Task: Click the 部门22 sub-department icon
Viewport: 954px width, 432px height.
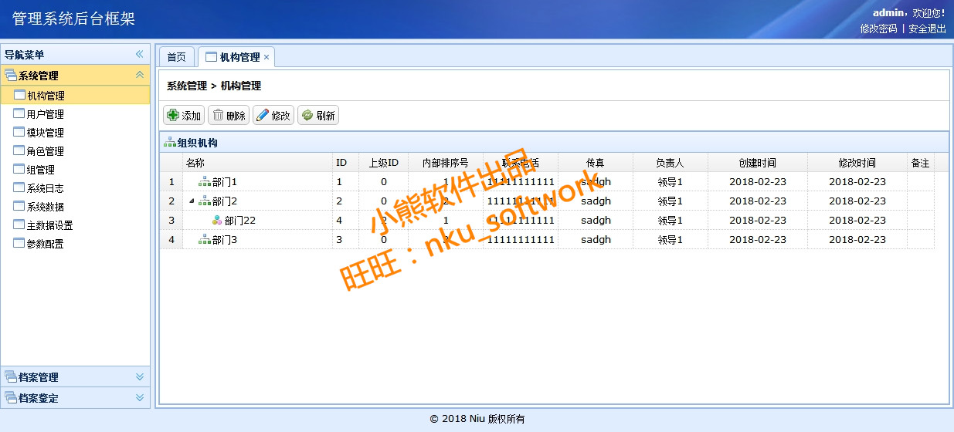Action: (217, 221)
